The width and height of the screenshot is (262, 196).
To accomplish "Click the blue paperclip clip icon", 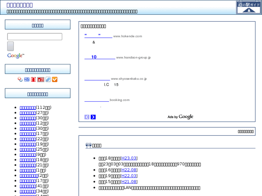I will point(48,79).
